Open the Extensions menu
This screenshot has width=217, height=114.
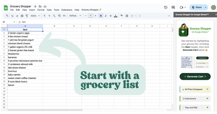tap(67, 10)
